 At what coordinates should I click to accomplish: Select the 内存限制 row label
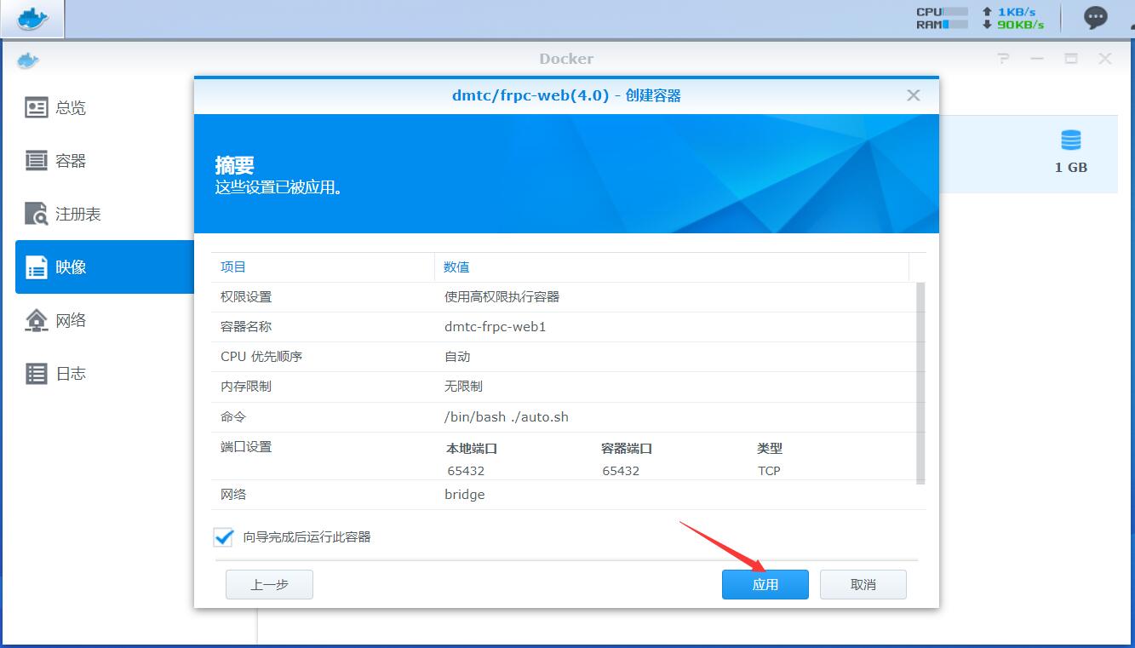click(246, 386)
